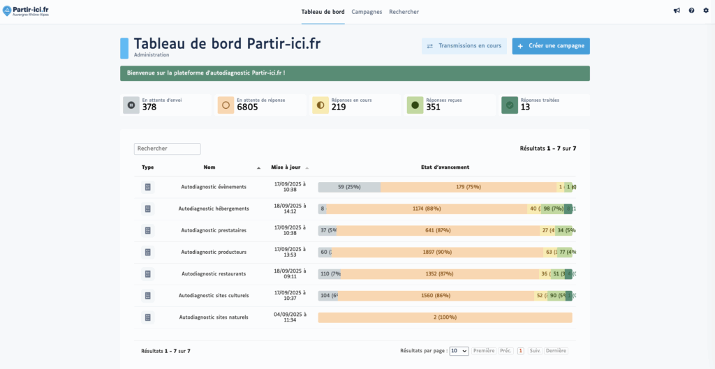Open the Rechercher tab

click(x=404, y=12)
